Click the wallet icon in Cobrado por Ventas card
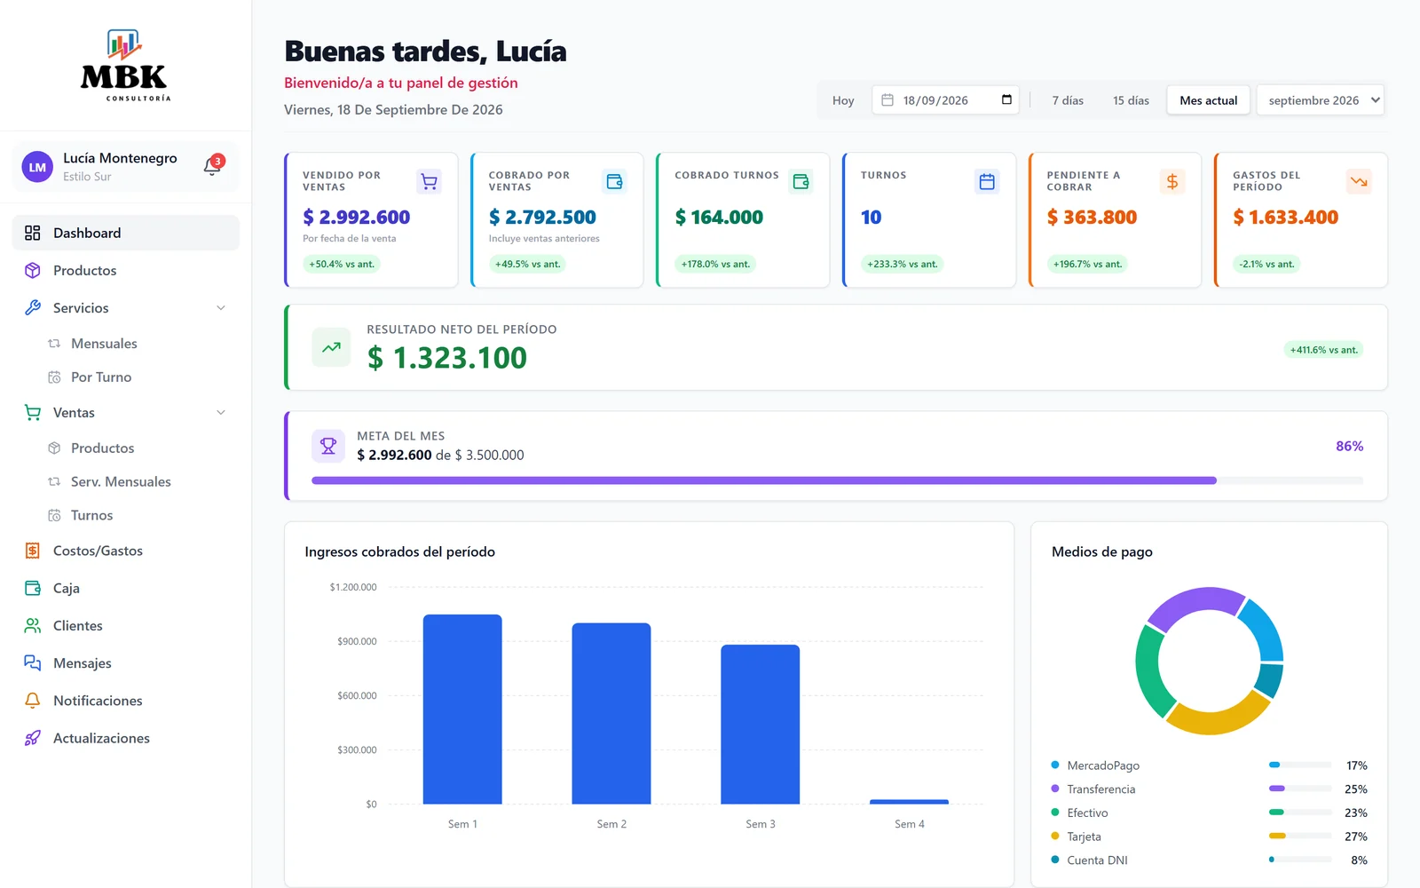The image size is (1420, 888). click(614, 182)
